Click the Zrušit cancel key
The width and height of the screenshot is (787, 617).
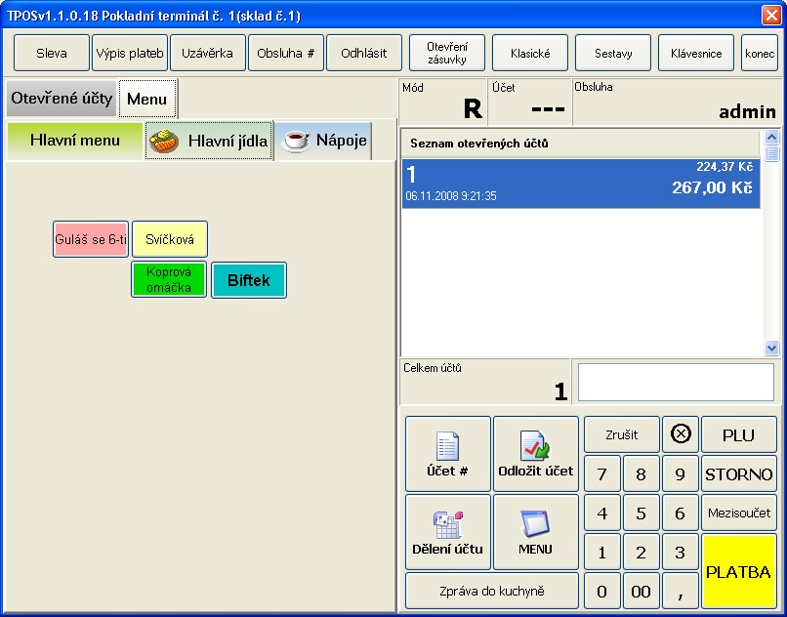pyautogui.click(x=621, y=434)
